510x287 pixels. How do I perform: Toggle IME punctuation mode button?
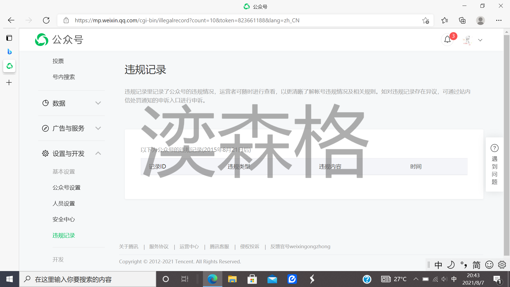tap(464, 265)
